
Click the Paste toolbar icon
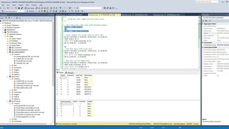point(57,8)
